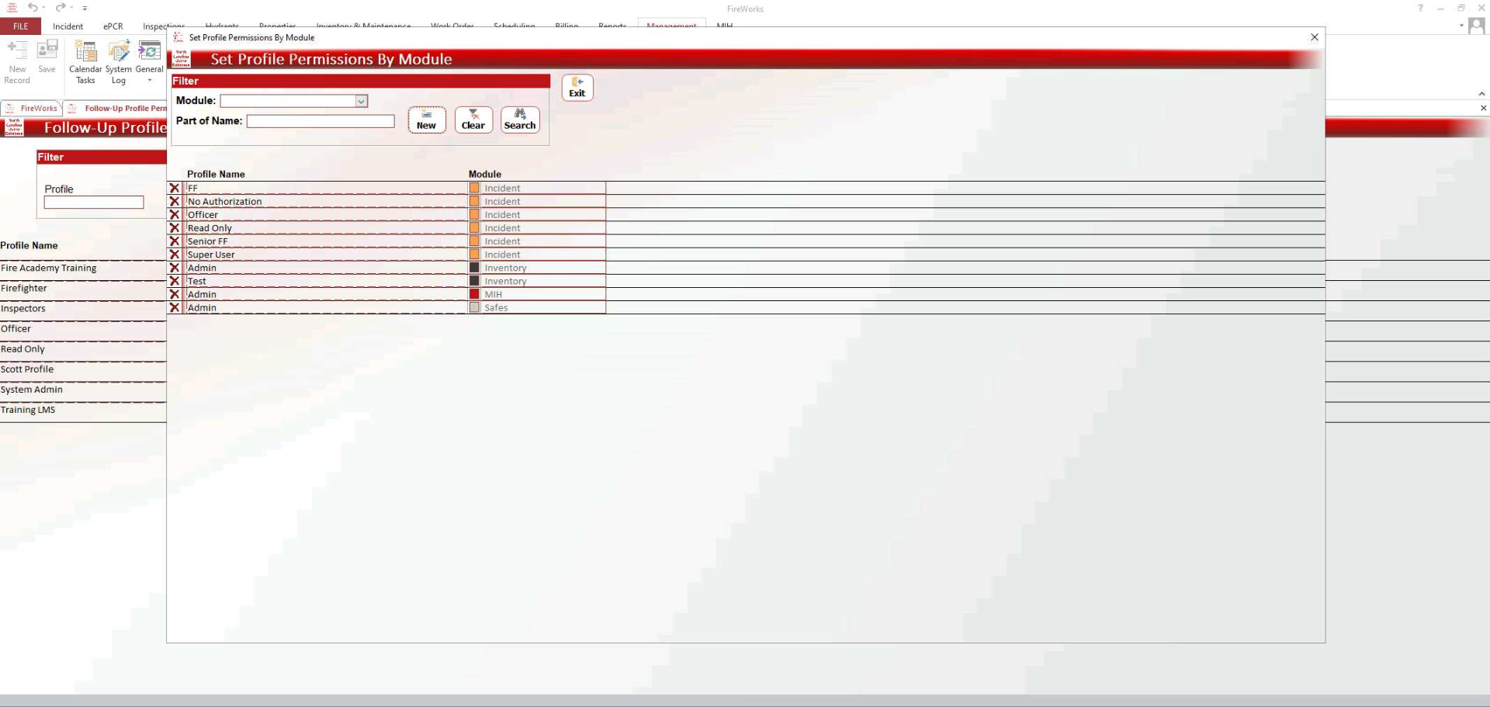This screenshot has width=1490, height=707.
Task: Open the FILE menu
Action: pos(20,26)
